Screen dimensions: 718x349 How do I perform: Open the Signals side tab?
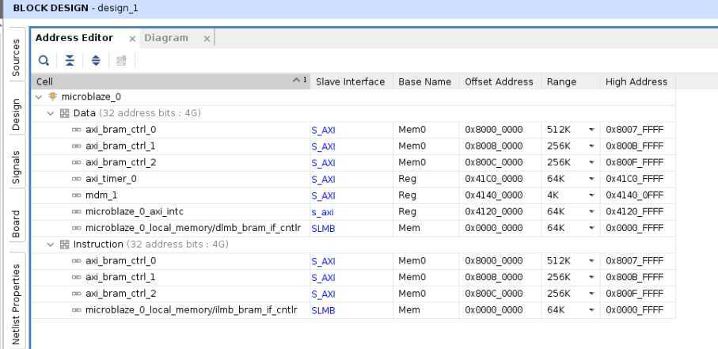[16, 168]
